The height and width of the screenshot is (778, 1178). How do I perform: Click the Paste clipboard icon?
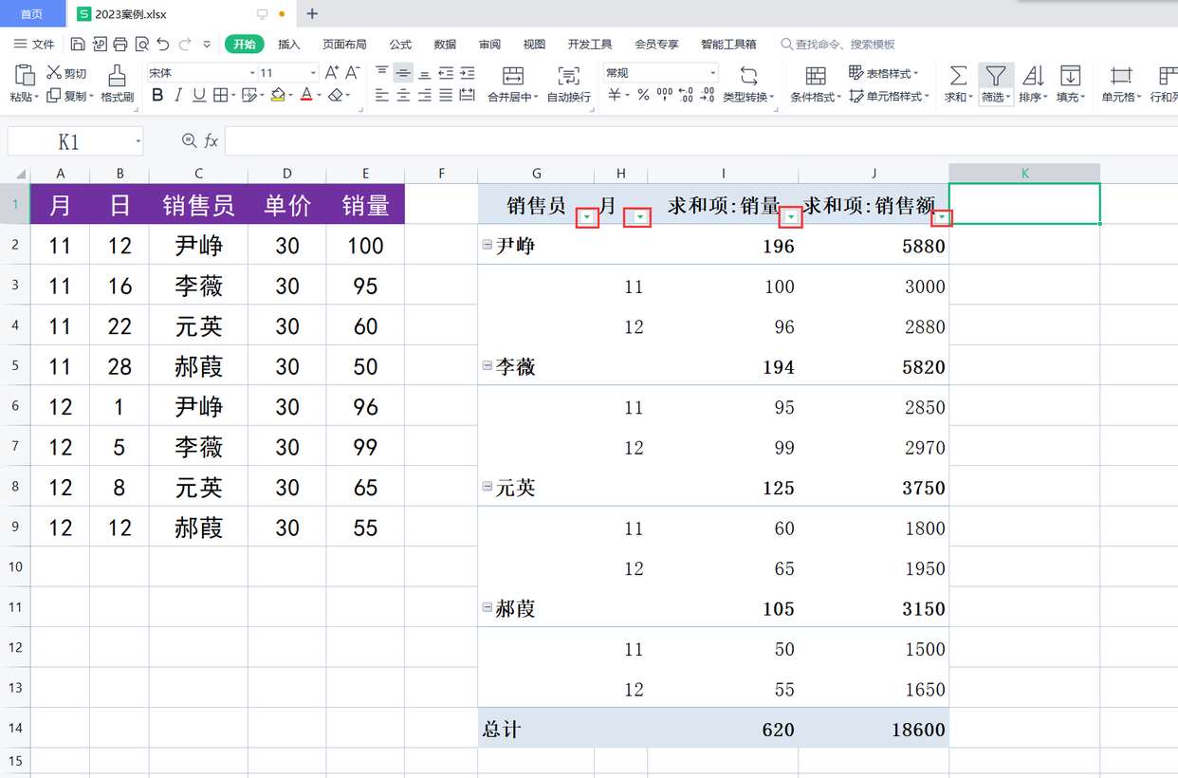[x=25, y=75]
